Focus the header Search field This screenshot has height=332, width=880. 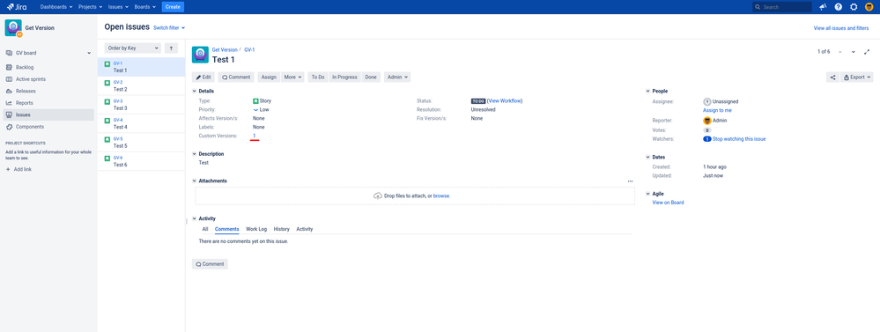pos(782,7)
